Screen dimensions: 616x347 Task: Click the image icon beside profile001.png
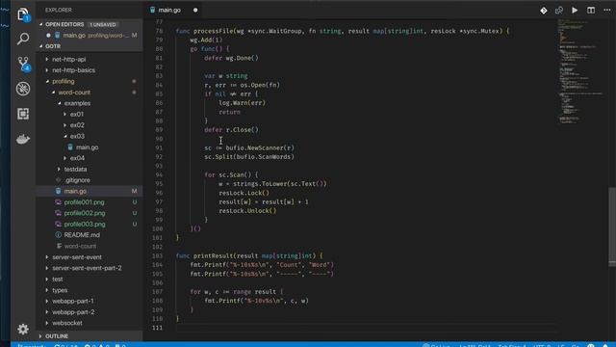58,201
